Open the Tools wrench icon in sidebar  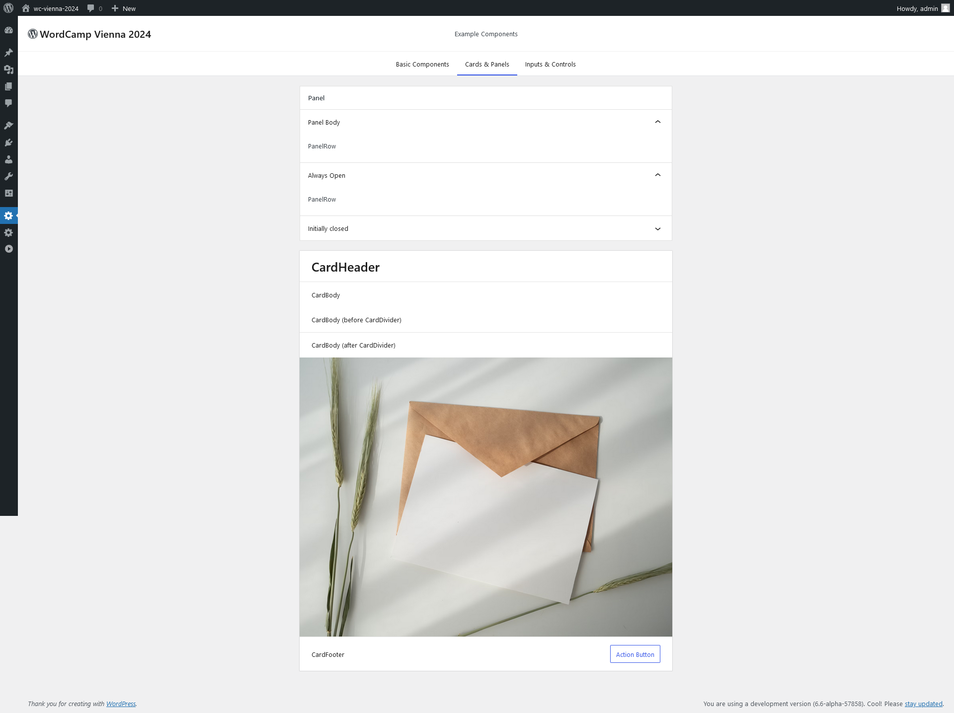tap(8, 176)
